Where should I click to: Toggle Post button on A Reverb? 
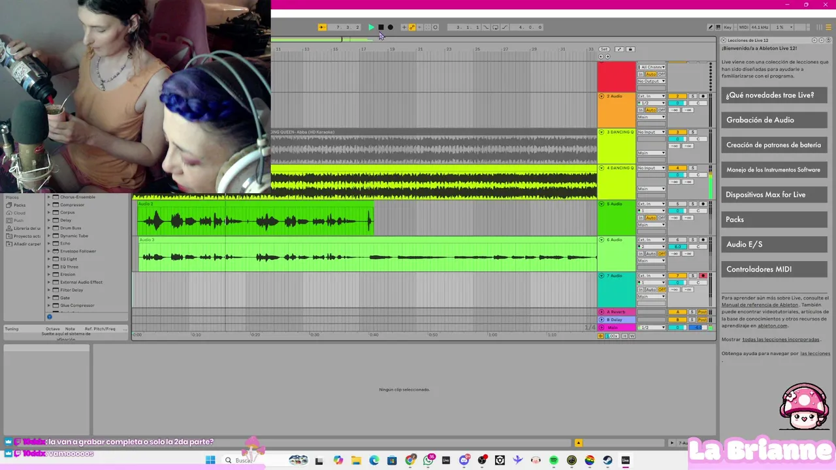[702, 312]
